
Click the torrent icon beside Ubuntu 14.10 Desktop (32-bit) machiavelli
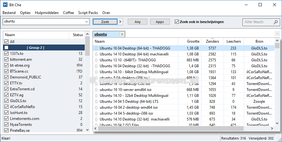click(x=96, y=119)
